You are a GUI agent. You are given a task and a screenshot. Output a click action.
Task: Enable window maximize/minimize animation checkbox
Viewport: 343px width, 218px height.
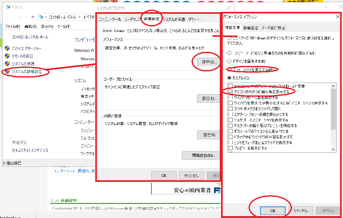tap(230, 103)
